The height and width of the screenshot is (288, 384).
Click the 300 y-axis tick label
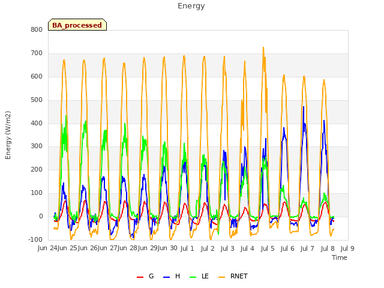coord(37,146)
